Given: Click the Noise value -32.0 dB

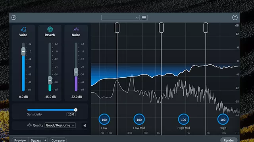Looking at the screenshot, I should 76,97.
